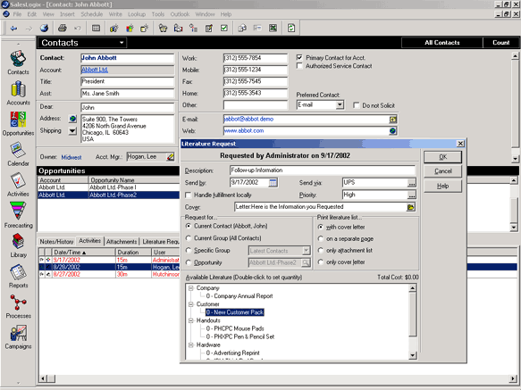The height and width of the screenshot is (390, 521).
Task: Click the Count button
Action: (500, 43)
